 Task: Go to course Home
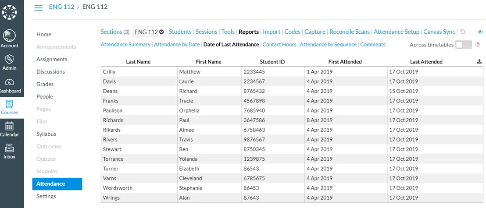44,34
